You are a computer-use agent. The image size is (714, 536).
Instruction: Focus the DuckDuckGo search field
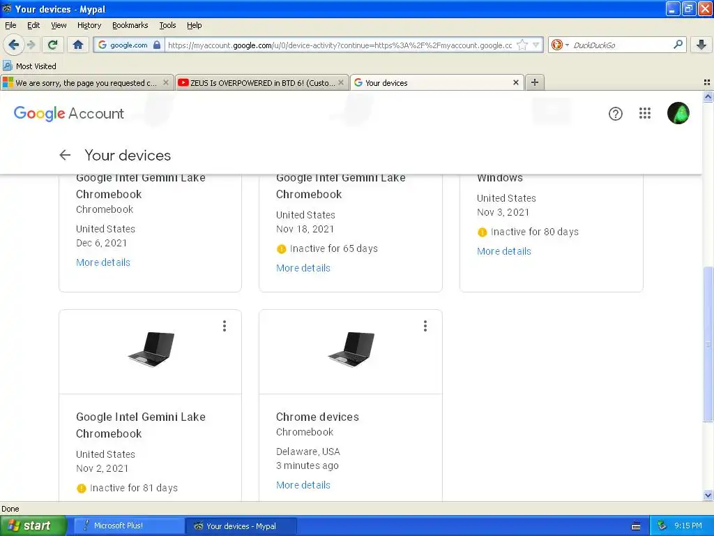(x=621, y=45)
